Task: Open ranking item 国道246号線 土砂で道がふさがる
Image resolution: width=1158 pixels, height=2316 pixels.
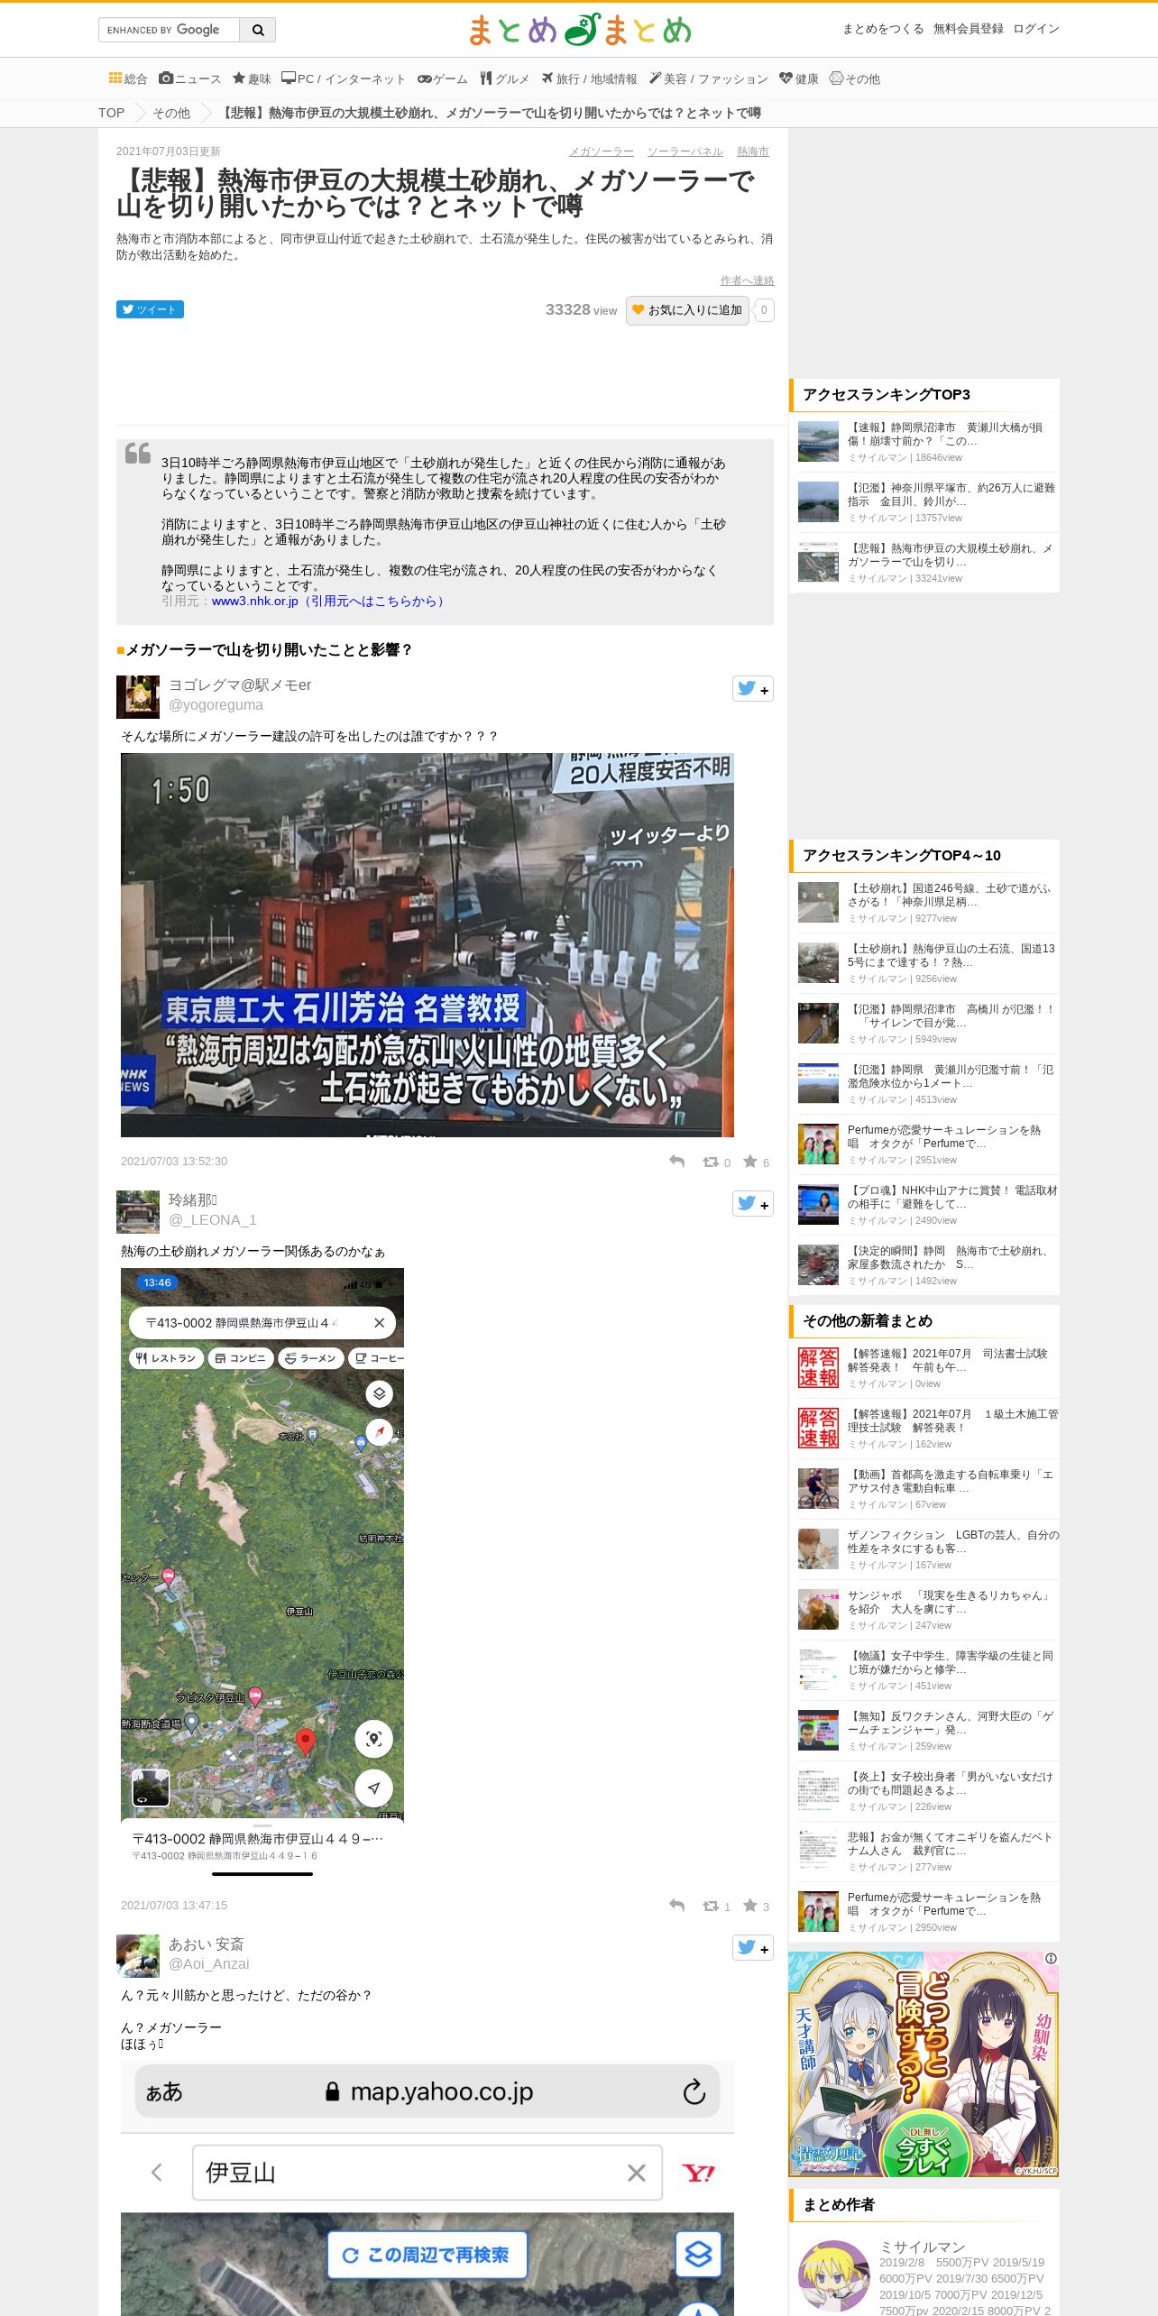Action: (949, 895)
